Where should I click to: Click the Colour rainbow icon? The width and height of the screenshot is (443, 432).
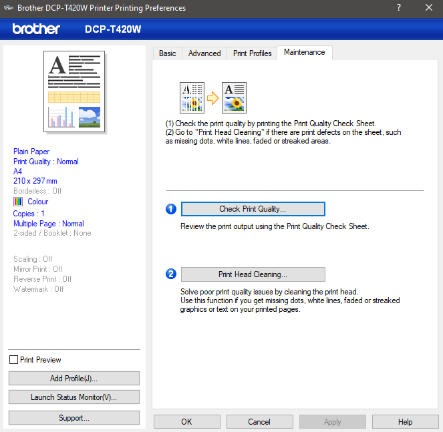tap(18, 202)
